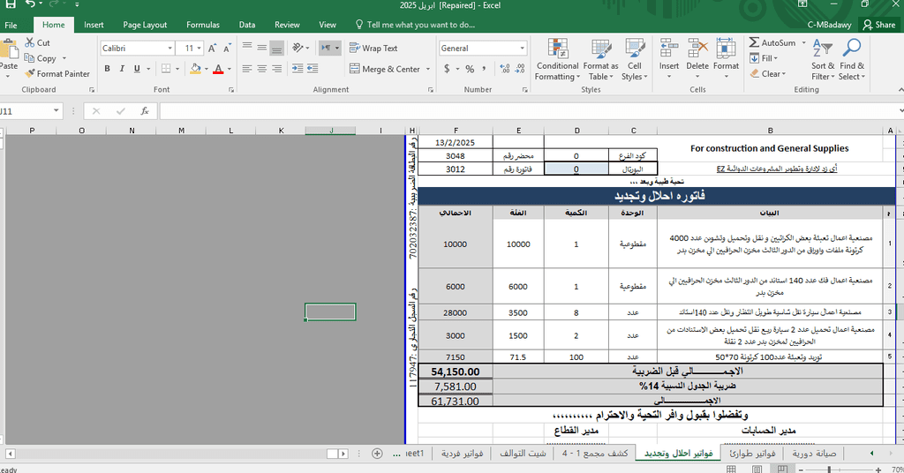Click Merge & Center button
904x473 pixels.
click(x=385, y=69)
